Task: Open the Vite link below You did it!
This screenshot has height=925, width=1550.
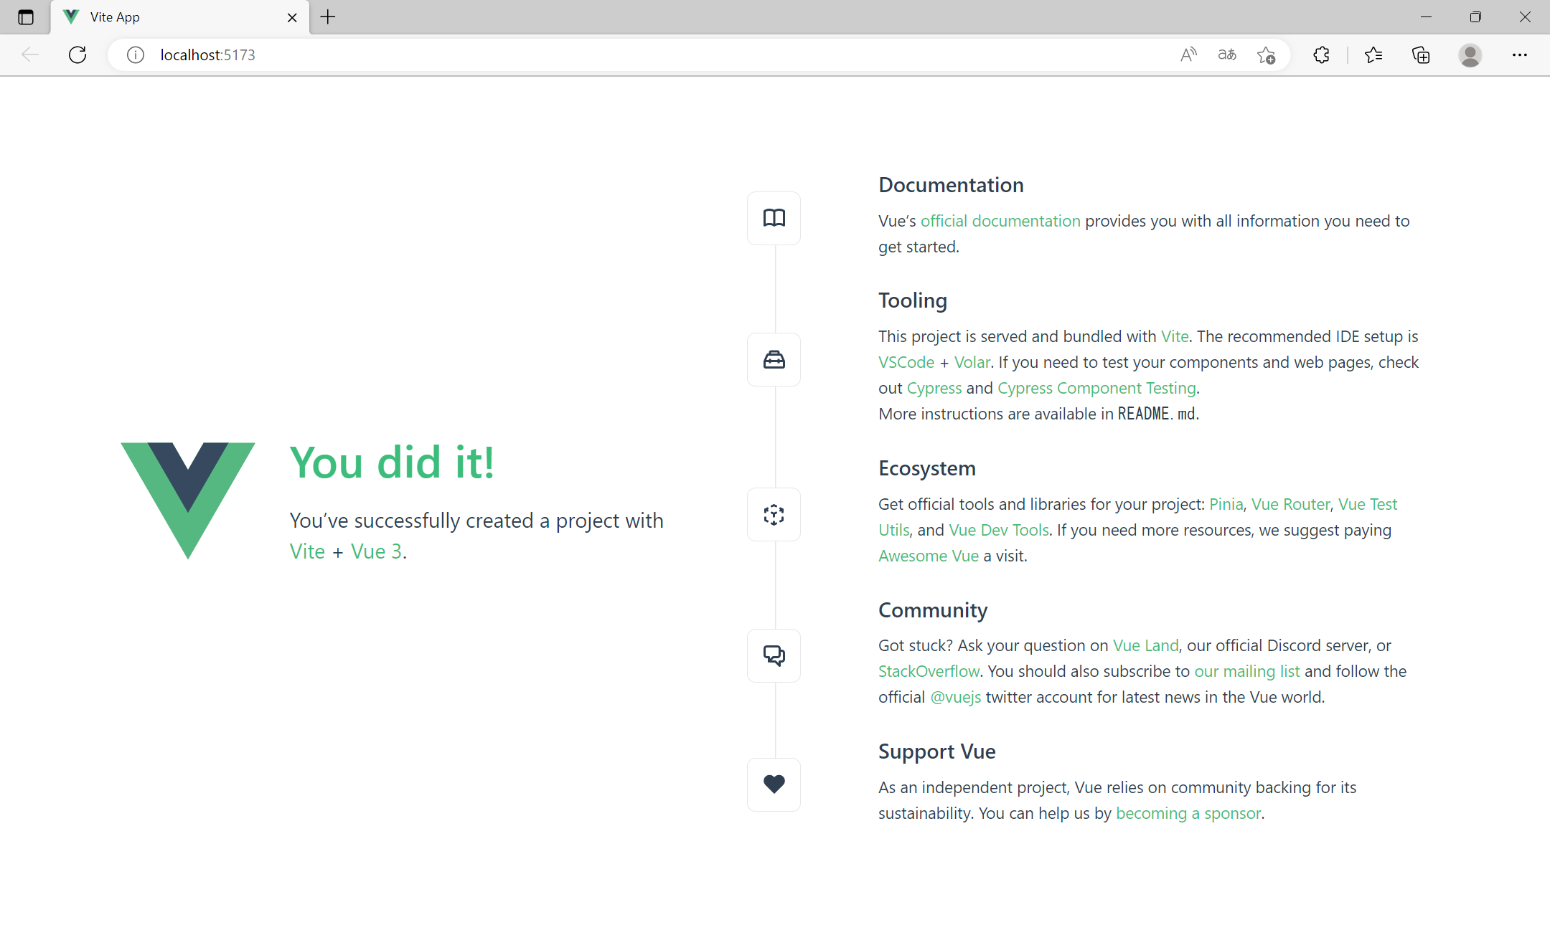Action: pyautogui.click(x=307, y=551)
